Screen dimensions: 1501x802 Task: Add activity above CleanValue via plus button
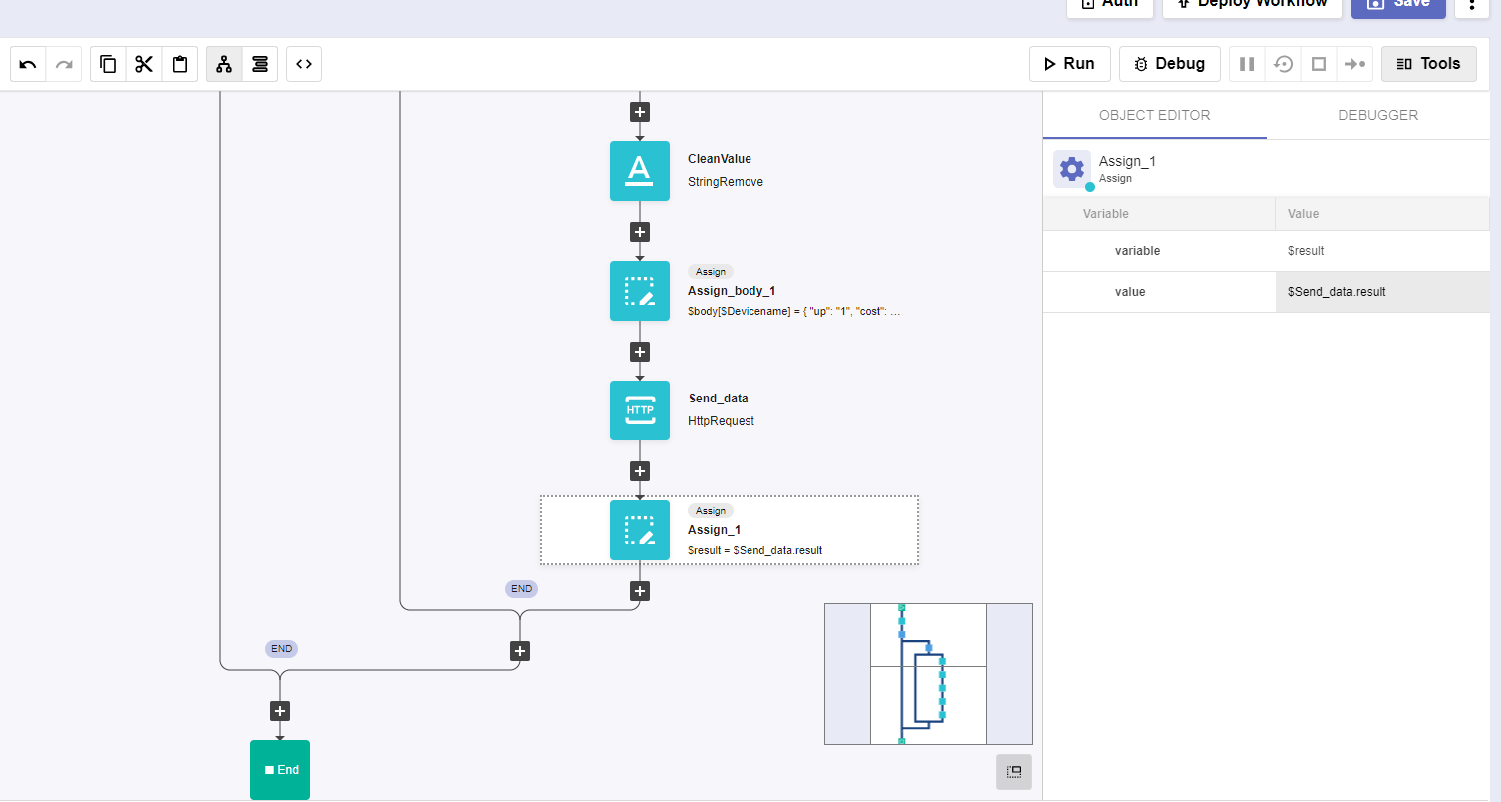[640, 112]
